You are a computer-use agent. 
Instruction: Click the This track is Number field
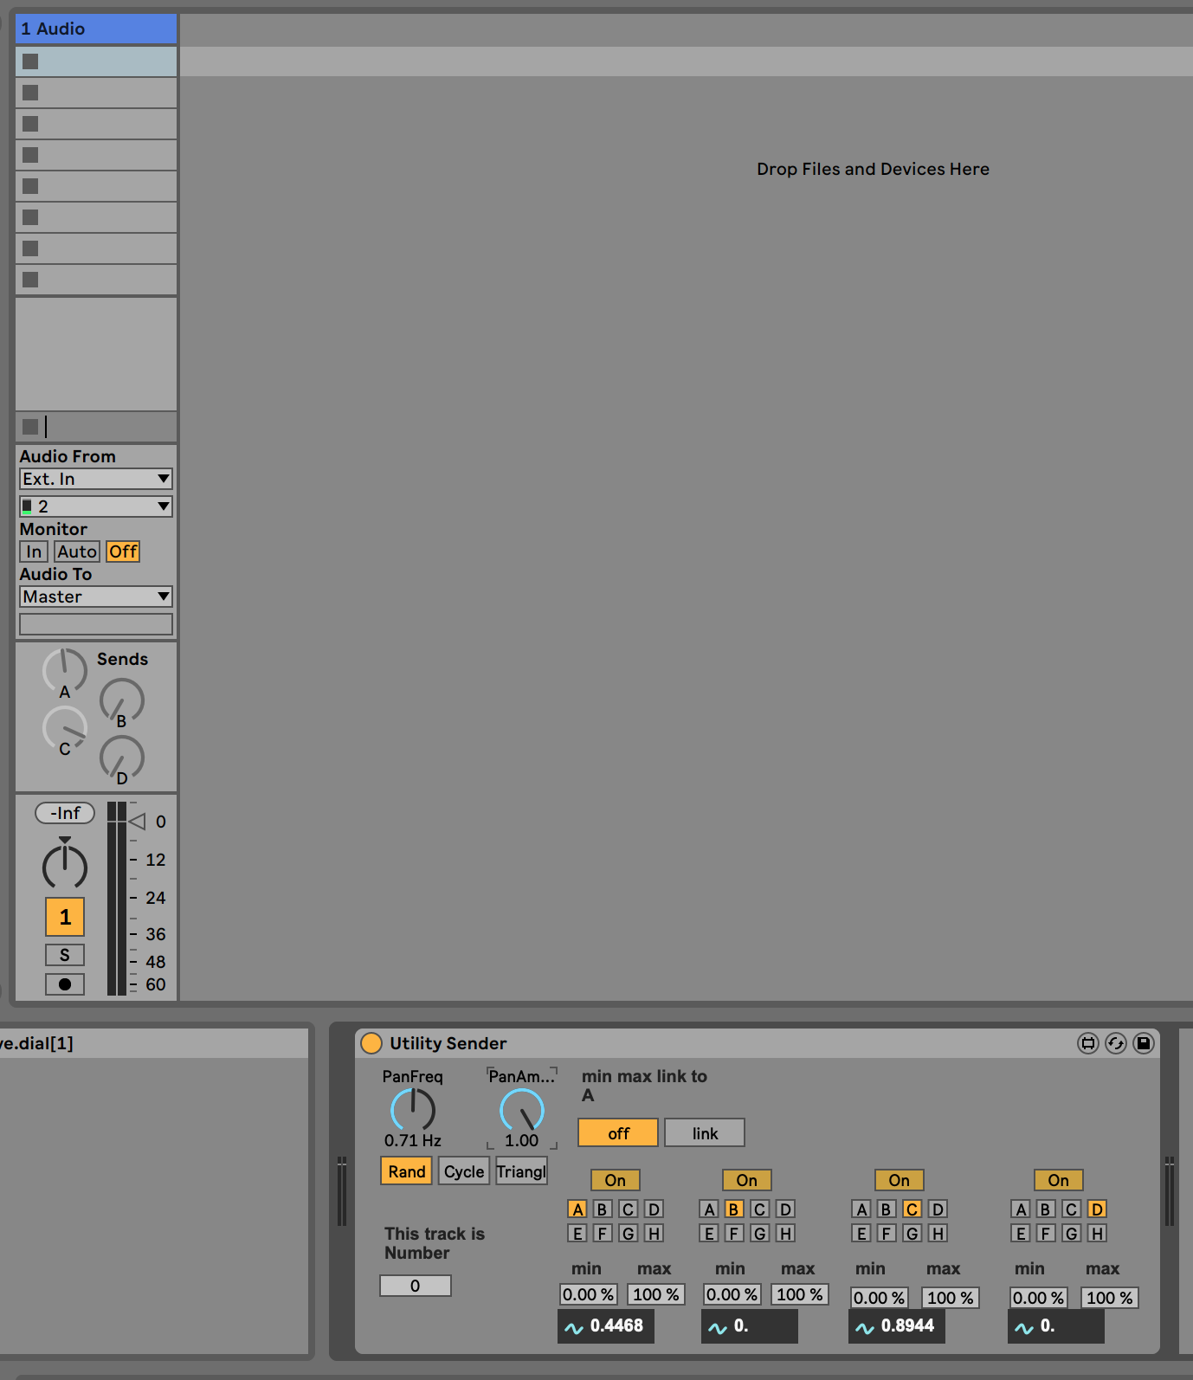point(416,1286)
